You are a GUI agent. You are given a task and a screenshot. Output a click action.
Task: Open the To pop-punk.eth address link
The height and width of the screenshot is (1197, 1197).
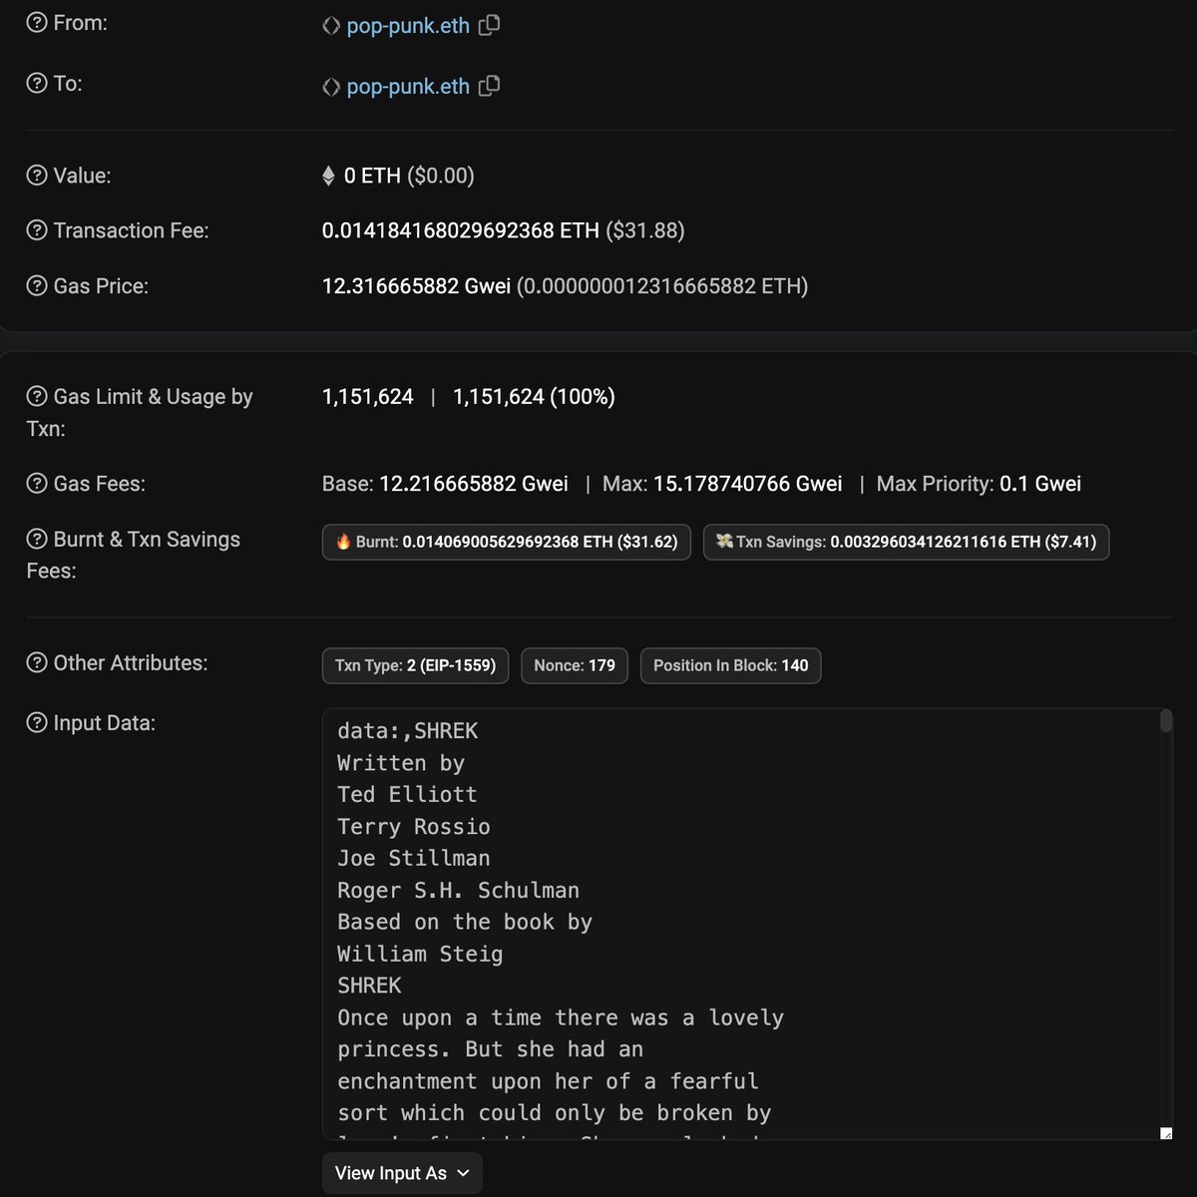pyautogui.click(x=408, y=87)
